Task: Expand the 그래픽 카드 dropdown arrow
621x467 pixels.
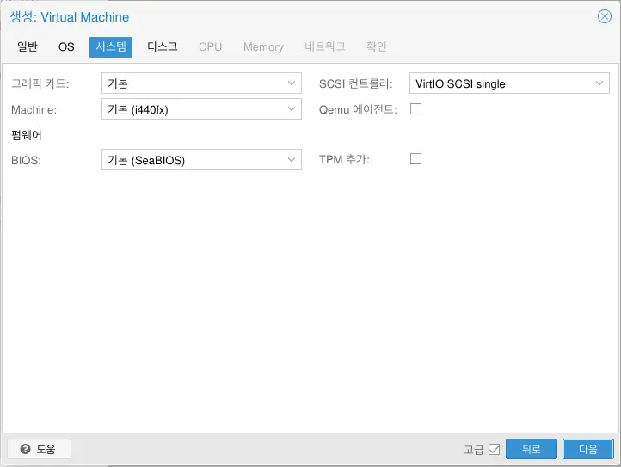Action: point(292,83)
